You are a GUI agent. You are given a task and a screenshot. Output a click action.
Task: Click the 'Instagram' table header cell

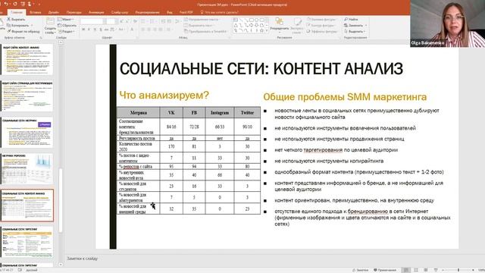[x=220, y=113]
